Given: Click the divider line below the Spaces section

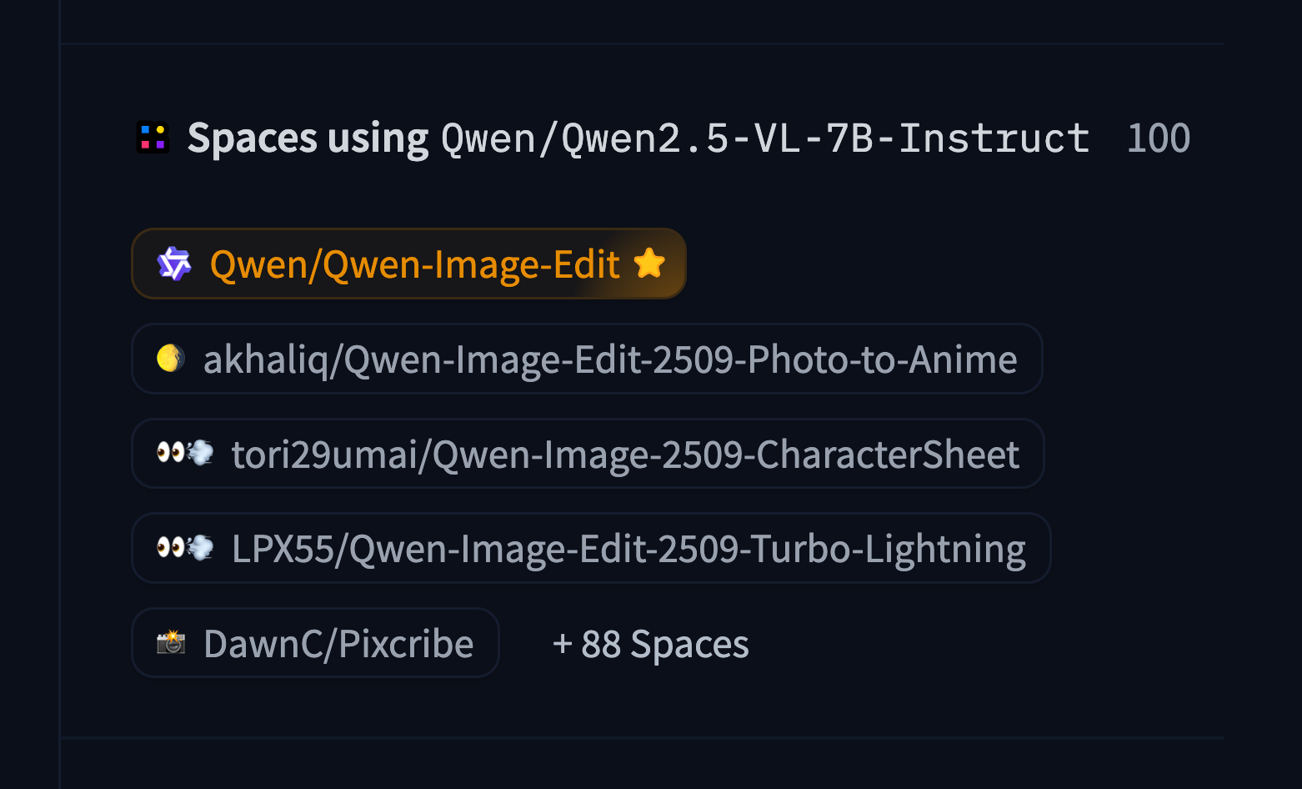Looking at the screenshot, I should point(642,738).
